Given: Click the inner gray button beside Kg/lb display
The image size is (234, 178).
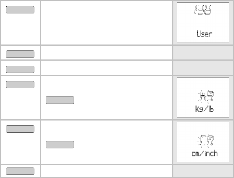Looking at the screenshot, I should pyautogui.click(x=60, y=100).
